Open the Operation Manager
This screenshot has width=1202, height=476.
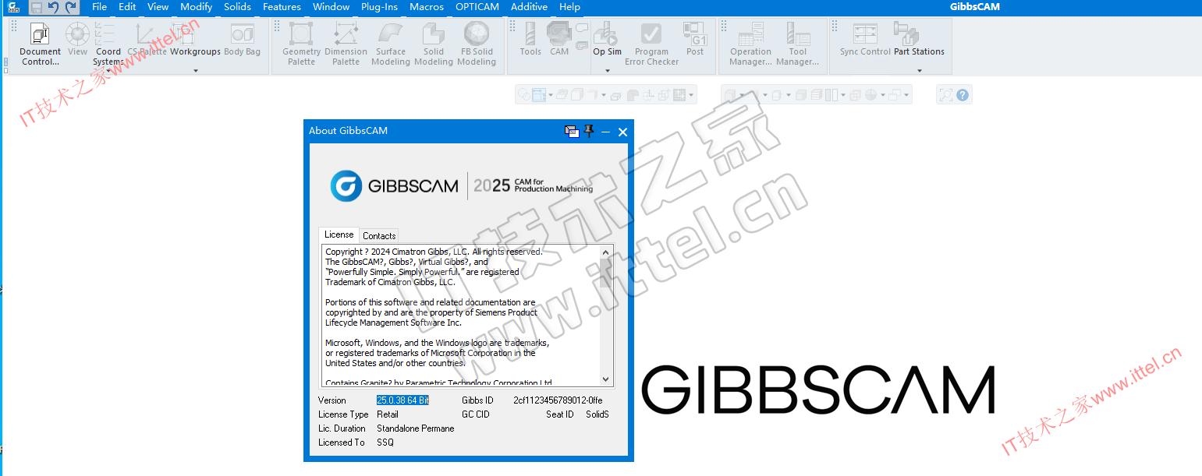point(750,44)
